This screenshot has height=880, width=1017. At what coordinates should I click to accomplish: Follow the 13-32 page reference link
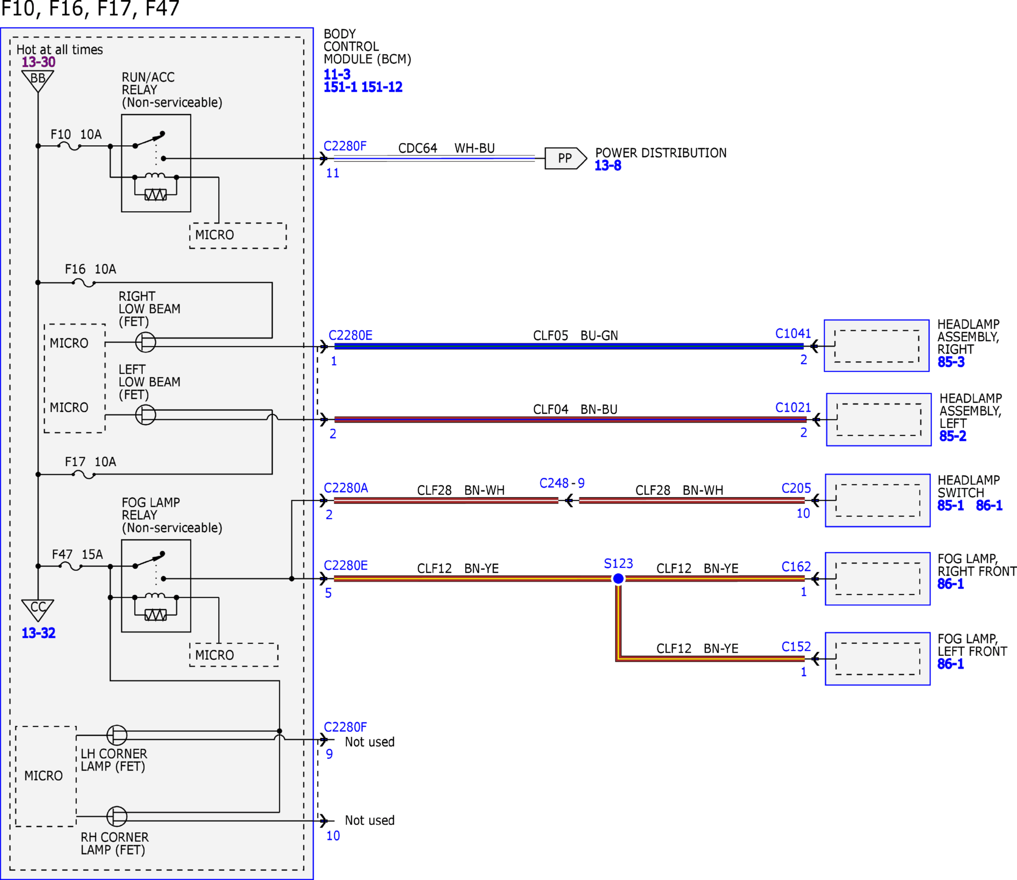coord(38,633)
